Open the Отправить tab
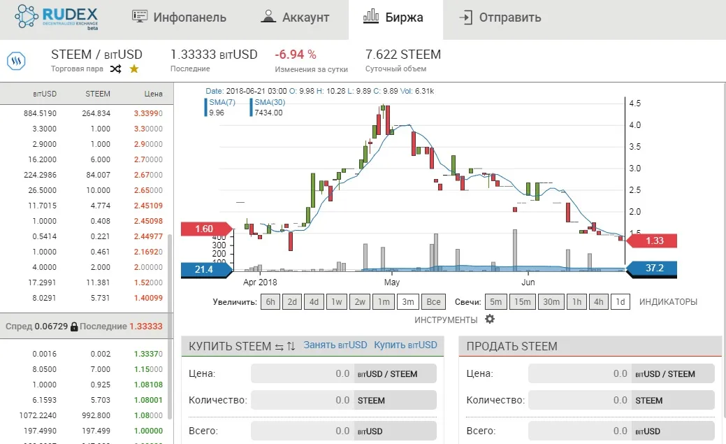 [x=500, y=17]
